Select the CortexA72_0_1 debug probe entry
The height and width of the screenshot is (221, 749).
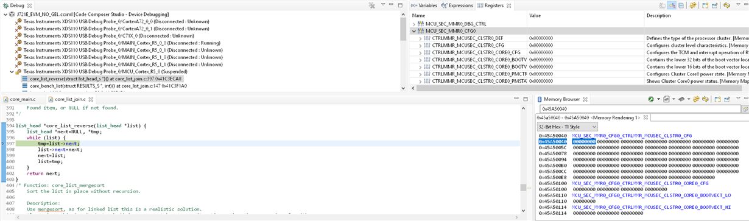(112, 28)
